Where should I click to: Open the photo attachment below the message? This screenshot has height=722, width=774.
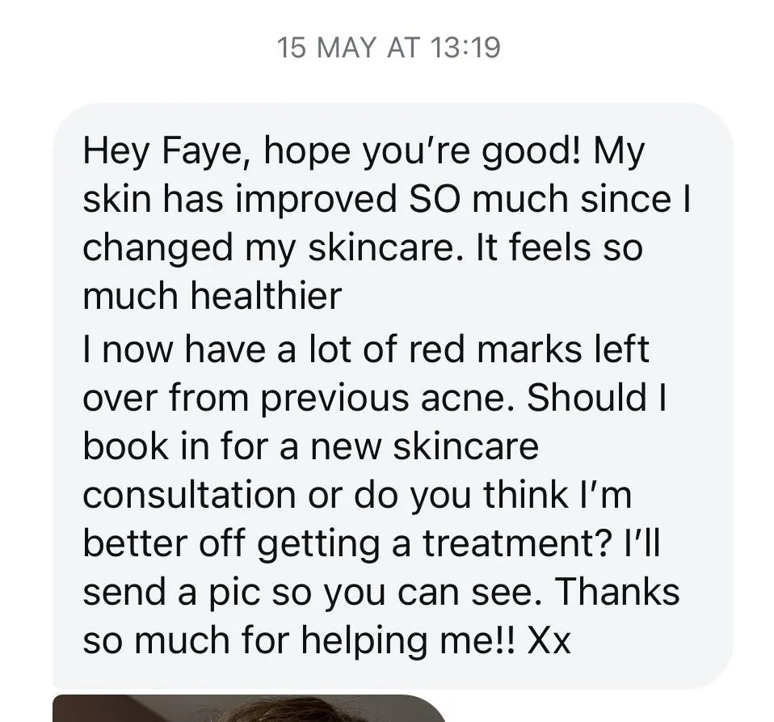250,708
